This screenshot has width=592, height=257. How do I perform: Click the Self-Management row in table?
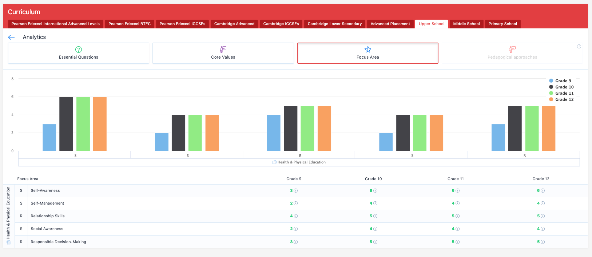[x=47, y=203]
